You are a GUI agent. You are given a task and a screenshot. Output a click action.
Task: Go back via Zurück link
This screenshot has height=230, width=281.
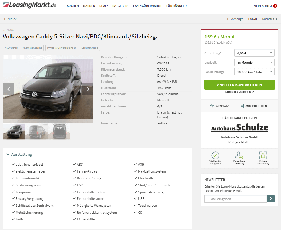[10, 19]
